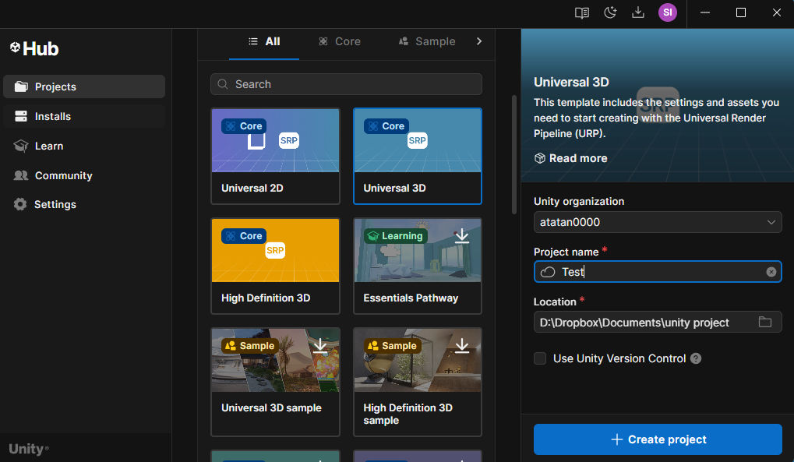This screenshot has width=794, height=462.
Task: Clear the Project name field with X icon
Action: [x=771, y=272]
